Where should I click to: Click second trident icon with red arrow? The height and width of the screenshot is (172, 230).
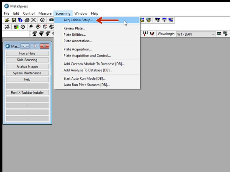point(152,34)
